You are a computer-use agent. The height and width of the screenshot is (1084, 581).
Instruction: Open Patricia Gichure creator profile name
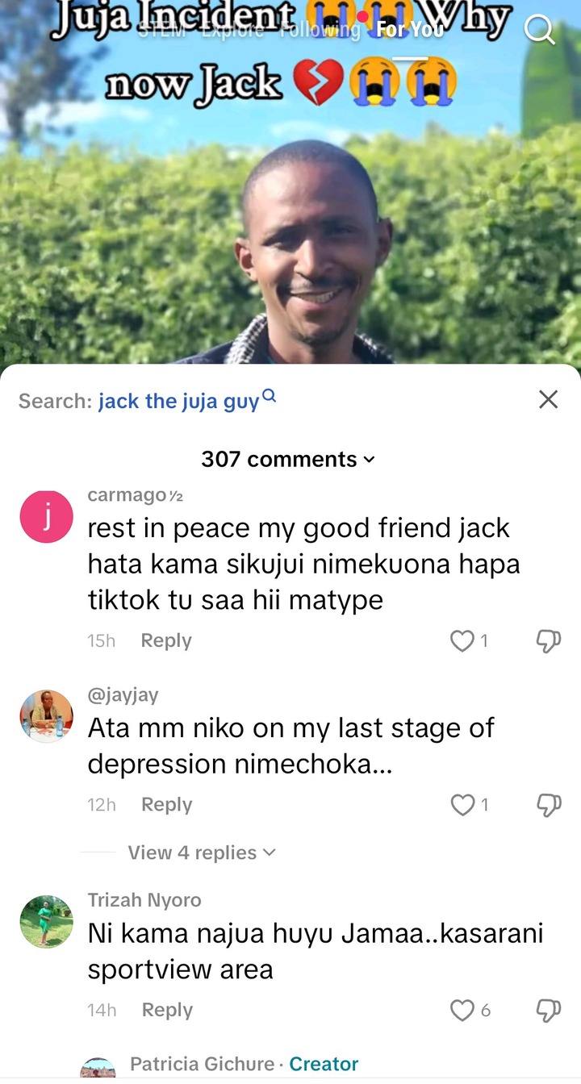coord(203,1064)
